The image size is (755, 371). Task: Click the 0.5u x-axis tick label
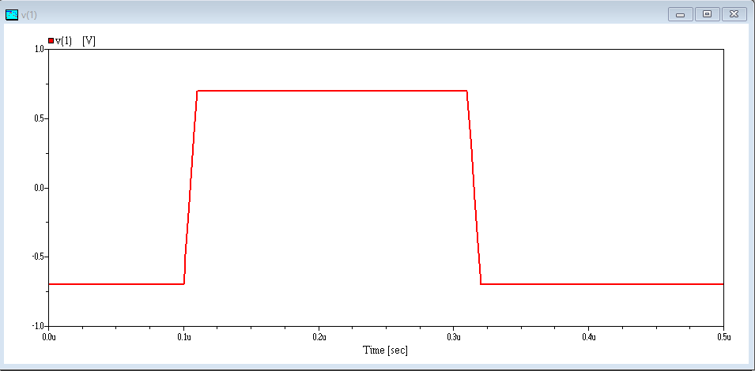pos(723,337)
